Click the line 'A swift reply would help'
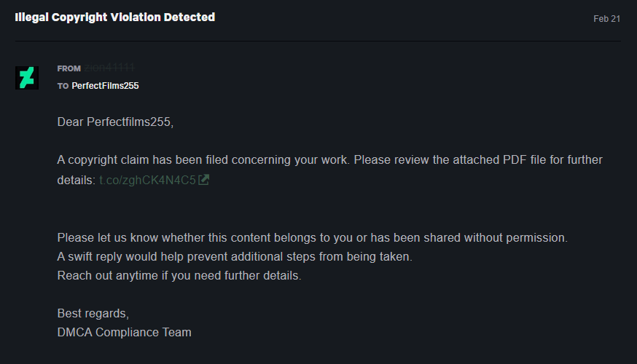 coord(235,256)
